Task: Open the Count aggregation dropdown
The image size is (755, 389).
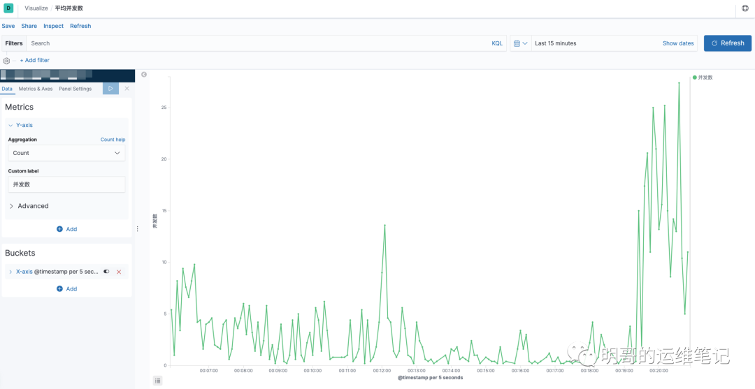Action: (x=67, y=153)
